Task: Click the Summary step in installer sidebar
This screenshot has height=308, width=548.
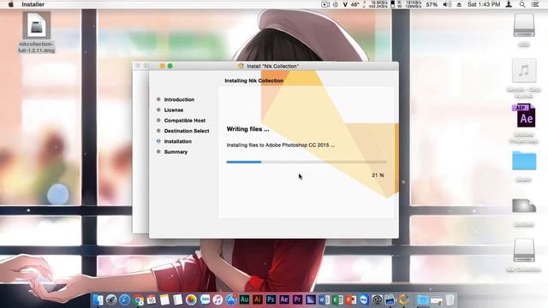Action: tap(176, 152)
